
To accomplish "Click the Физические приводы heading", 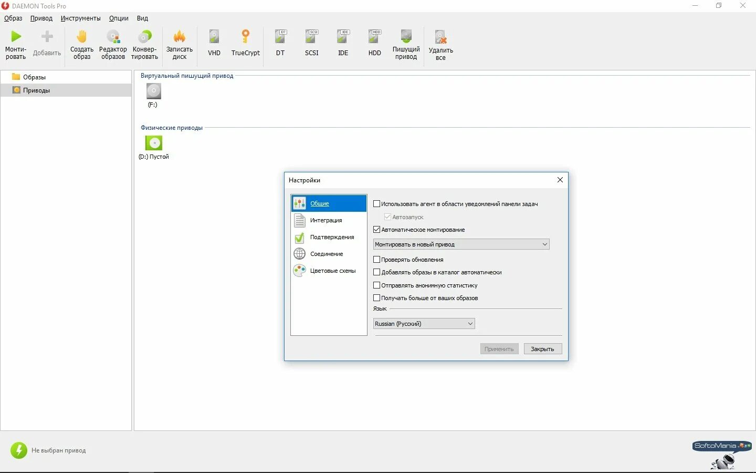I will pos(172,128).
